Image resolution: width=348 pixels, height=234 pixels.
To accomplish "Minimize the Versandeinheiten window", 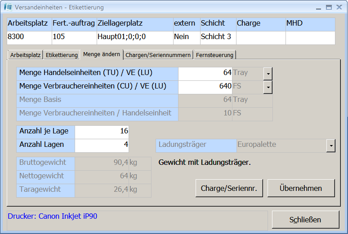I will click(x=319, y=8).
